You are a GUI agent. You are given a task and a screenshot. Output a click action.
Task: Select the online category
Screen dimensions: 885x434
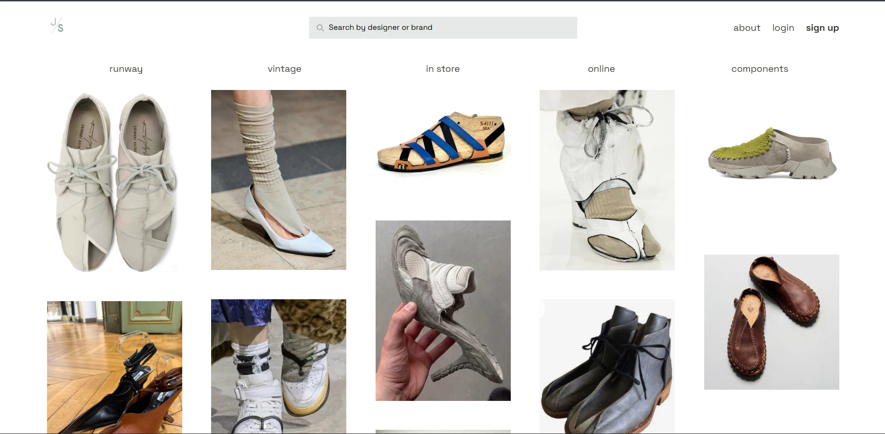click(x=601, y=69)
